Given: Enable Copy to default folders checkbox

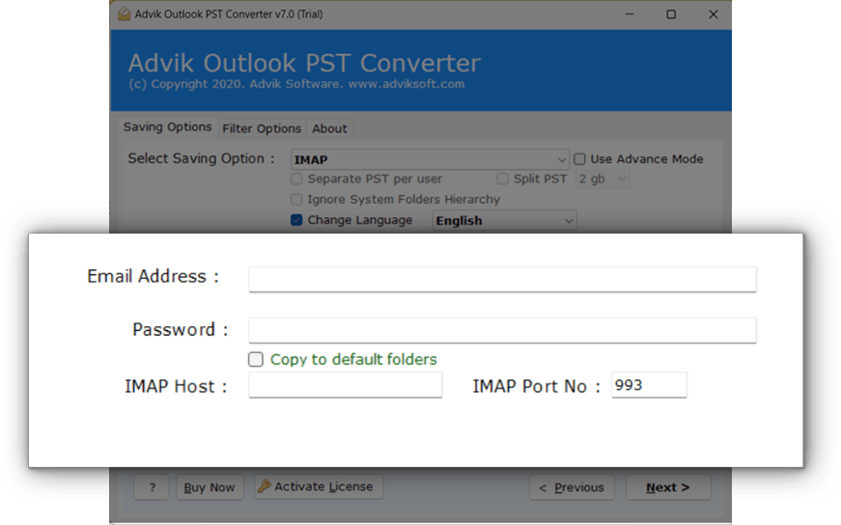Looking at the screenshot, I should coord(256,359).
